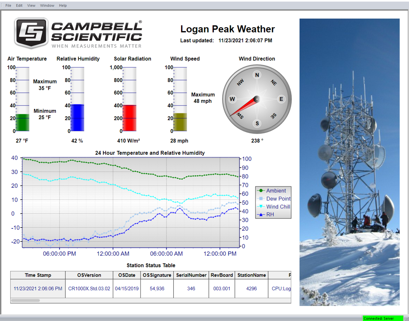Click the Campbell Scientific logo

pos(78,33)
